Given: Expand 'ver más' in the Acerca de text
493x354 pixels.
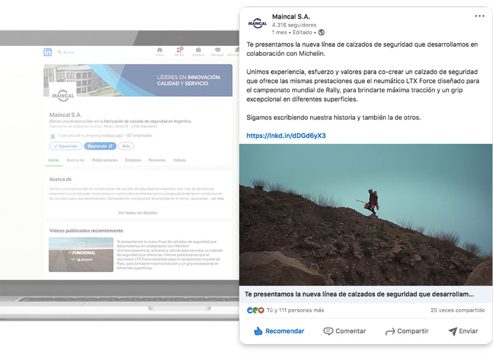Looking at the screenshot, I should (x=217, y=199).
